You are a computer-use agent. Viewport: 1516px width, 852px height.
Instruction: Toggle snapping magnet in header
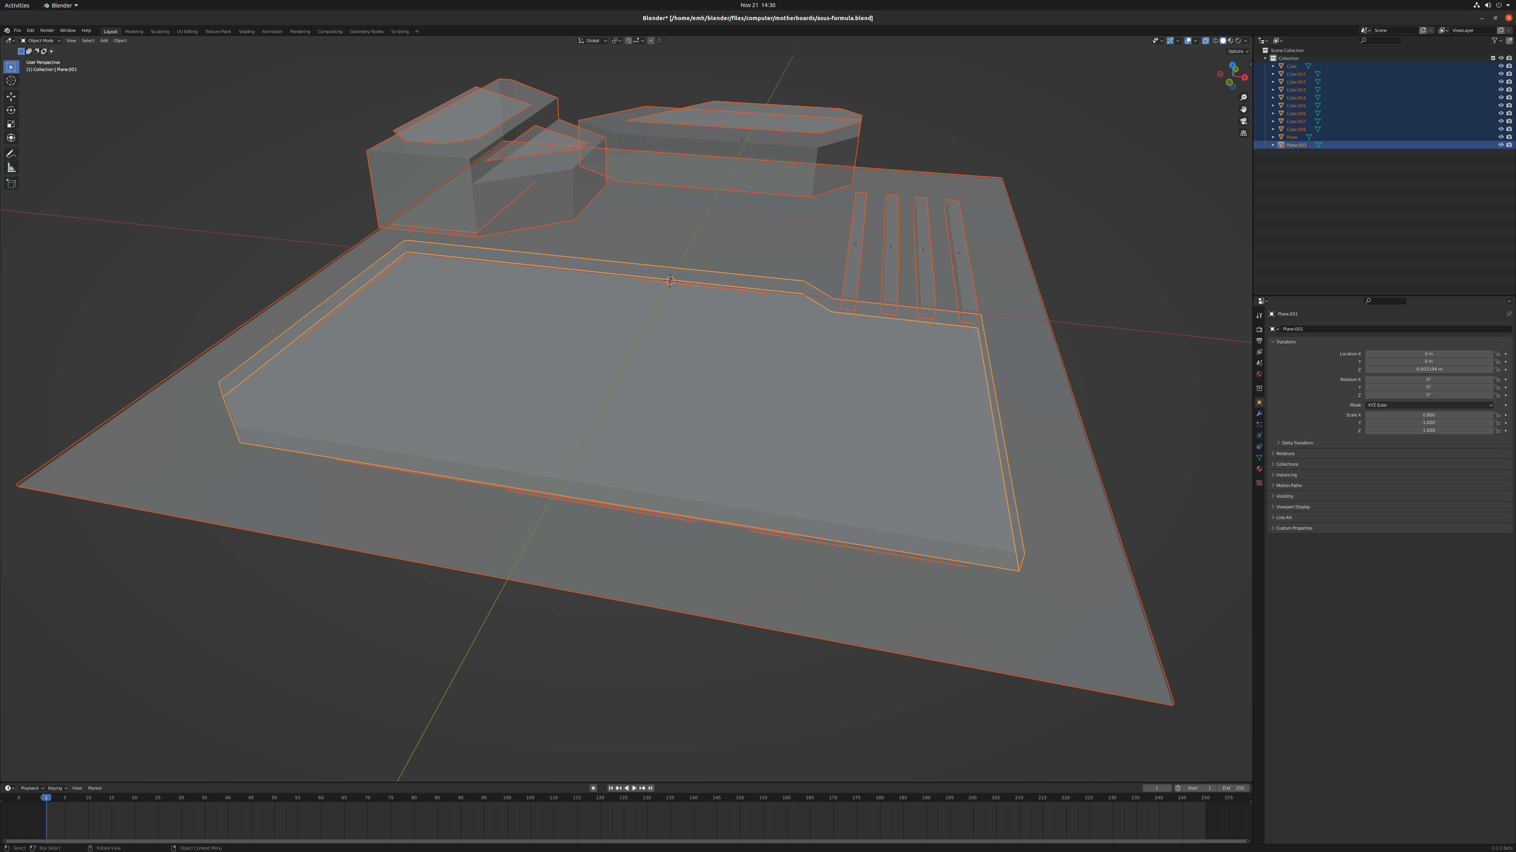pyautogui.click(x=629, y=41)
